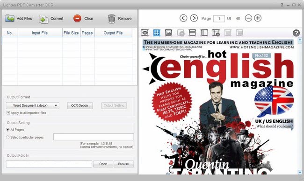Click the Open output folder button
Viewport: 304px width, 181px height.
pos(103,164)
